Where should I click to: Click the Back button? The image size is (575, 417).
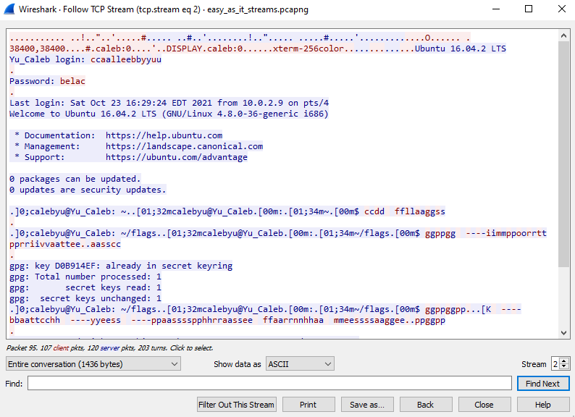point(425,405)
